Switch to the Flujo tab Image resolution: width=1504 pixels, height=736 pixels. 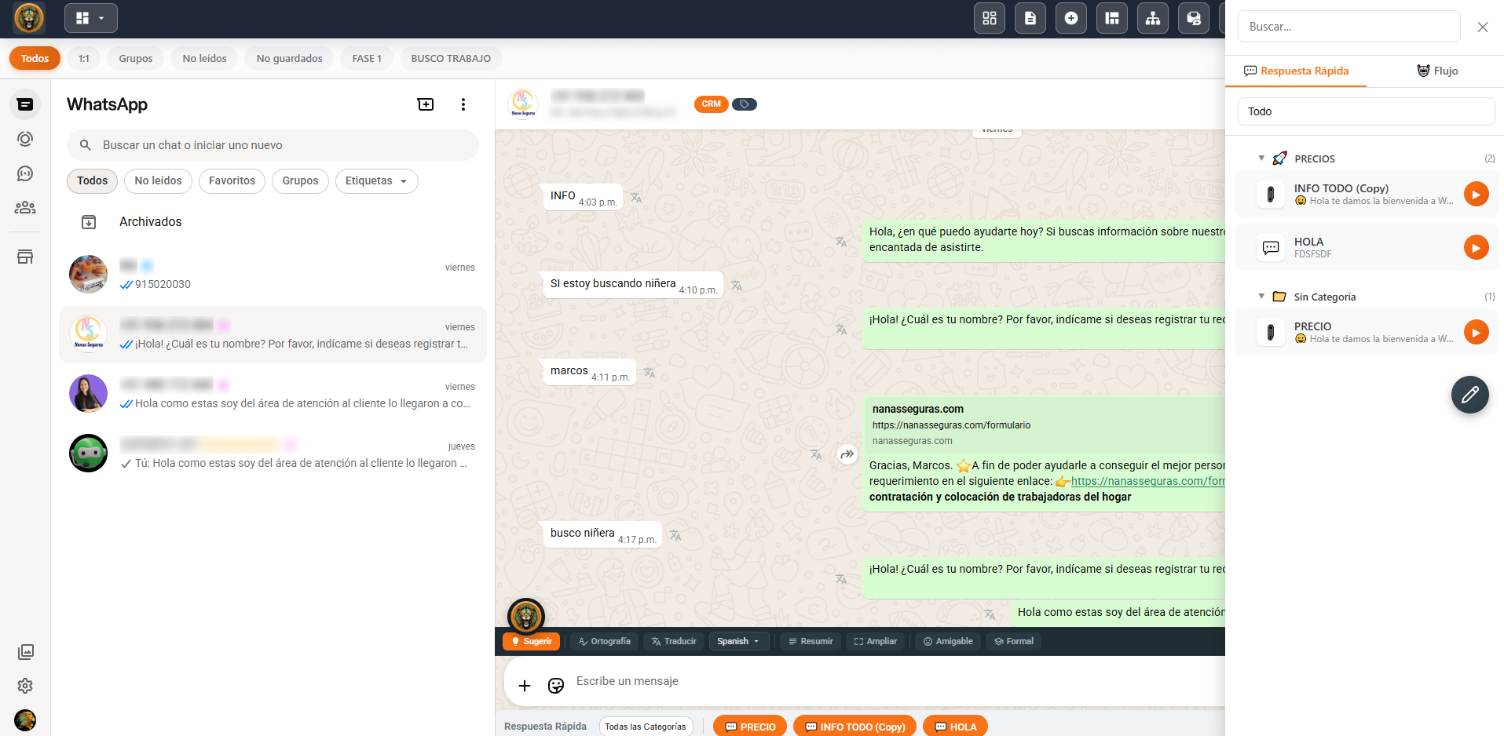1437,71
